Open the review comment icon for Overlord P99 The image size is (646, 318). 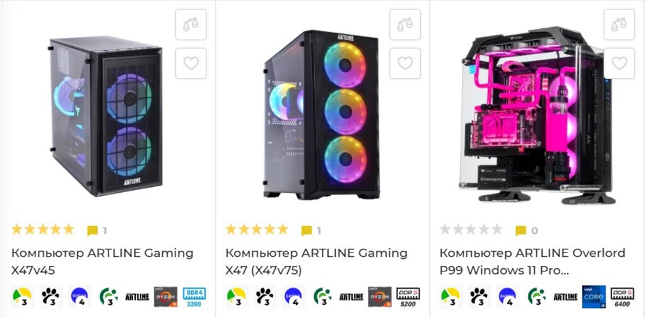click(x=520, y=230)
